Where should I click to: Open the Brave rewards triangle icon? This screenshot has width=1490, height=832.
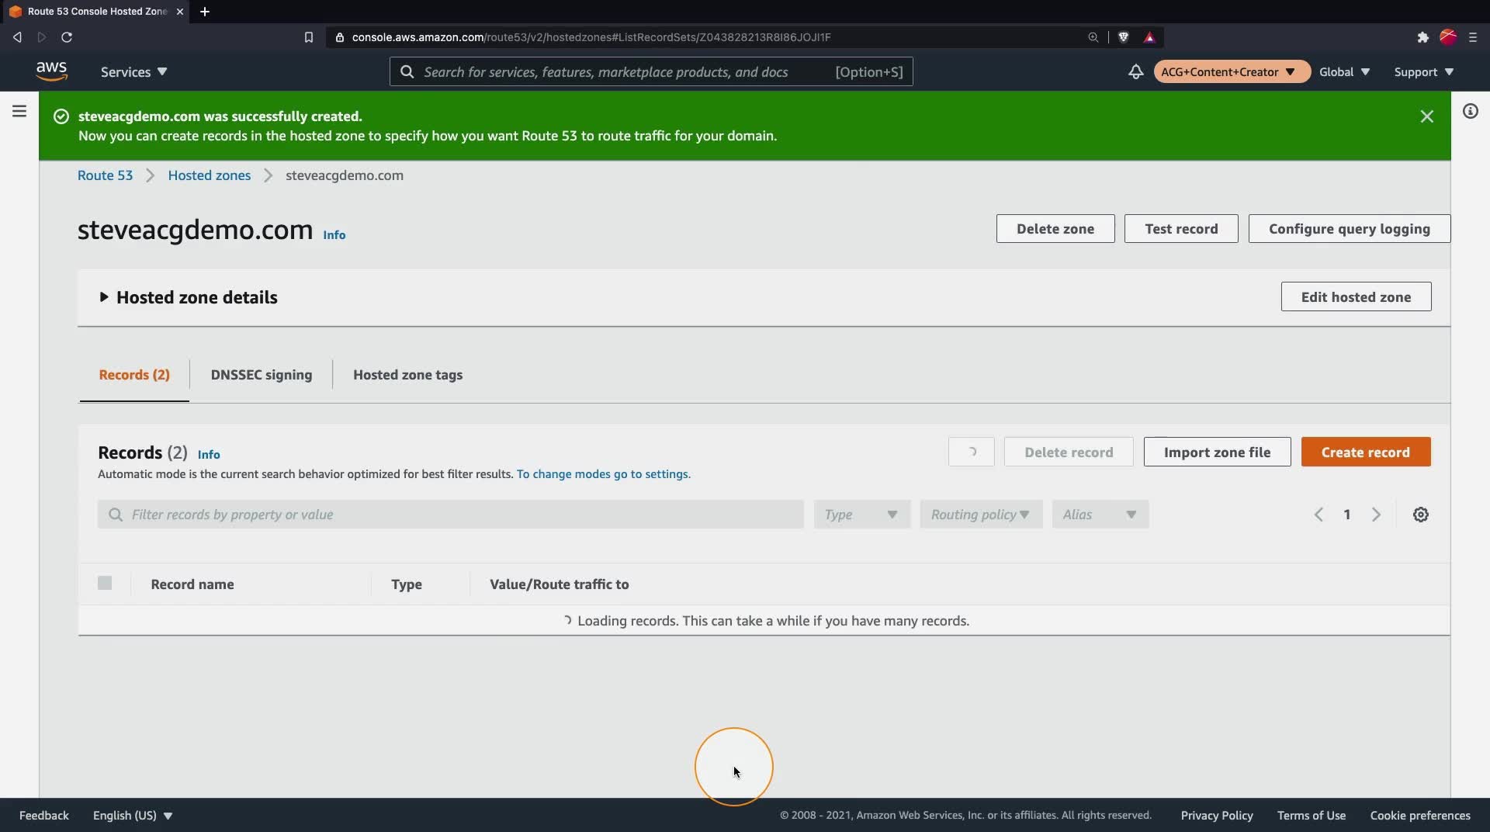[x=1149, y=37]
